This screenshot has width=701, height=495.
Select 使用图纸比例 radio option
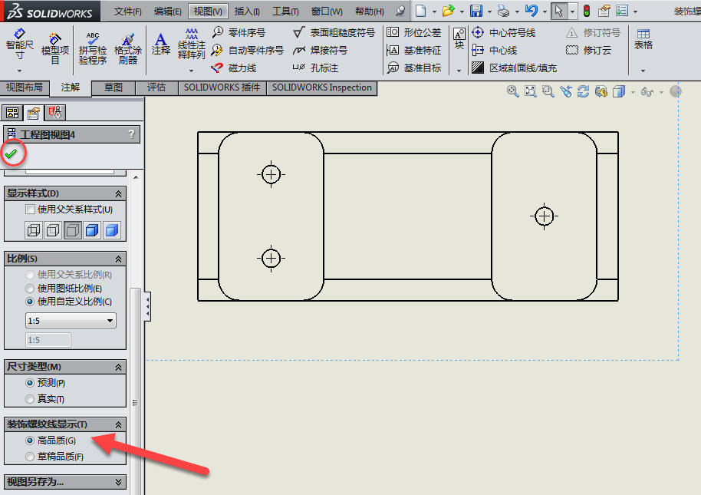click(30, 289)
